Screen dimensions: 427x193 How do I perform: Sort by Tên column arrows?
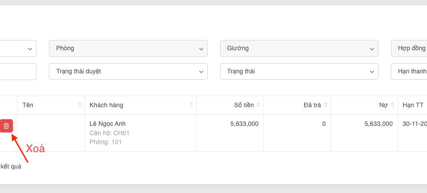click(80, 105)
